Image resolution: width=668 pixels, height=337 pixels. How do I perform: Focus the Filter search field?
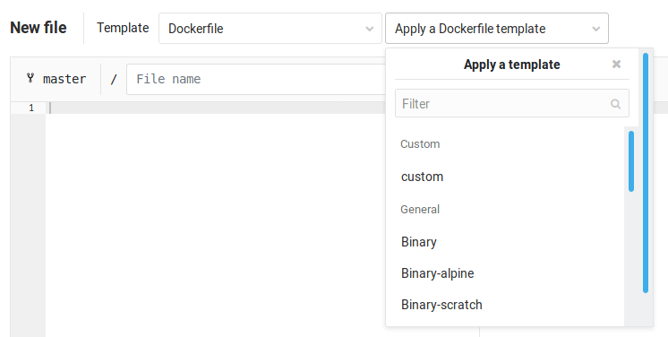coord(511,103)
